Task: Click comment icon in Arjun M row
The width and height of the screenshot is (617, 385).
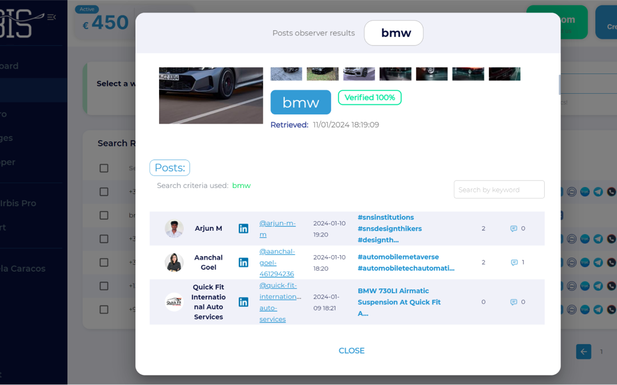Action: tap(513, 229)
